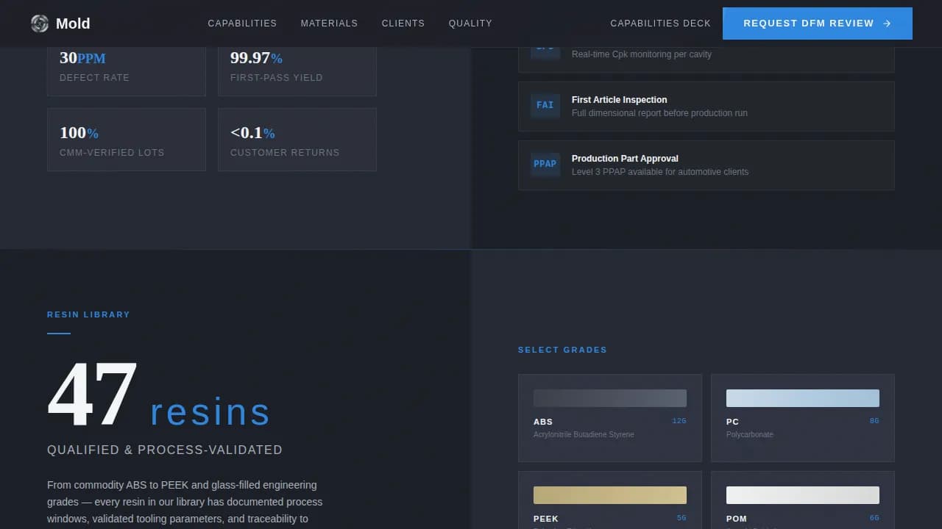Select Clients in the navigation bar
The height and width of the screenshot is (529, 942).
click(x=403, y=23)
